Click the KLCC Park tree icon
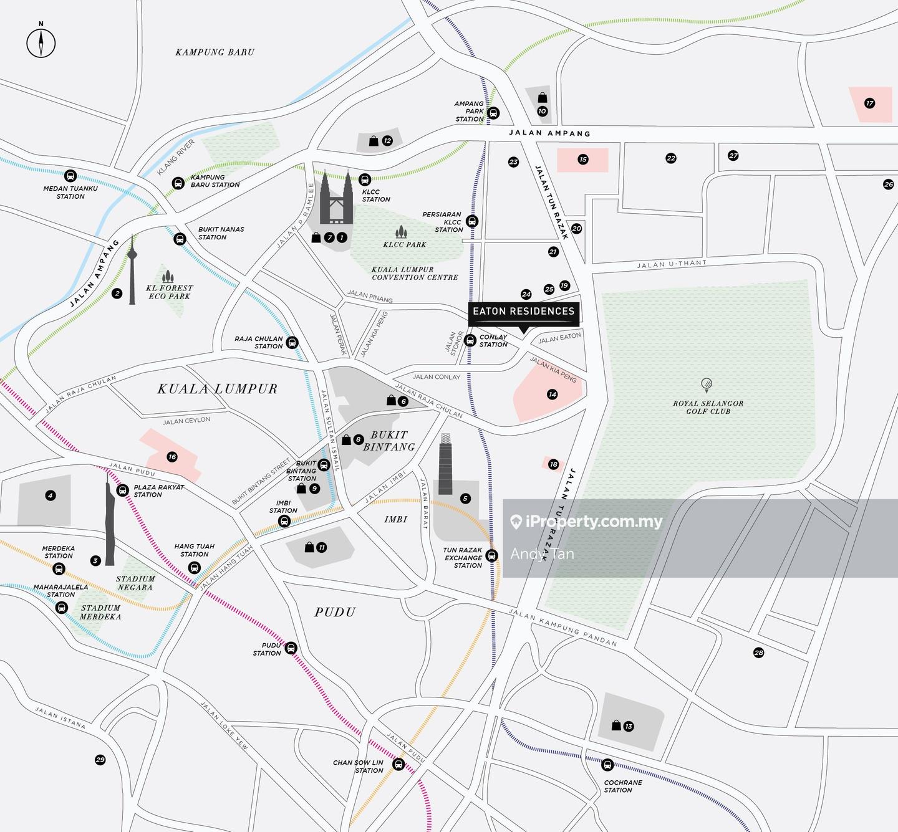This screenshot has height=832, width=898. tap(401, 233)
